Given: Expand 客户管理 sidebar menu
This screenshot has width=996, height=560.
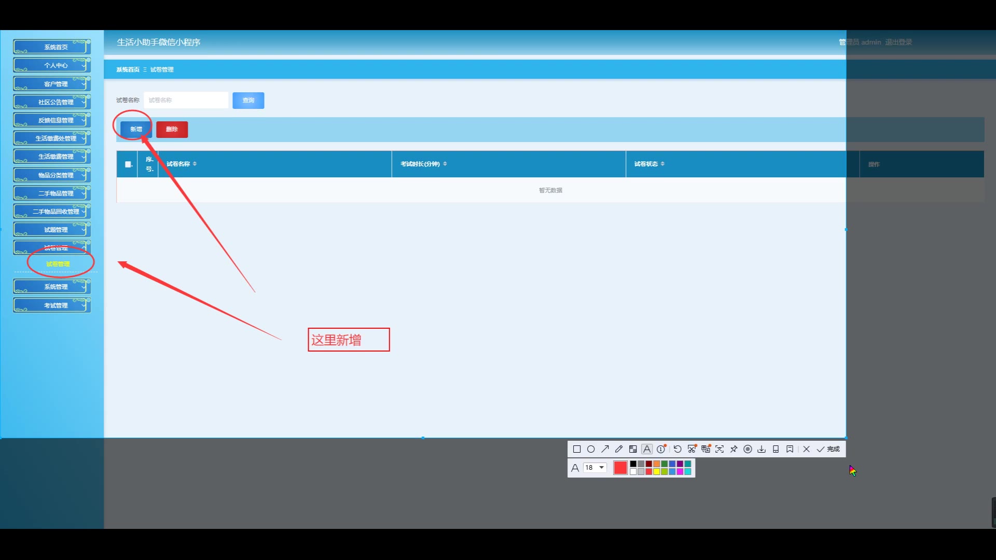Looking at the screenshot, I should 52,84.
